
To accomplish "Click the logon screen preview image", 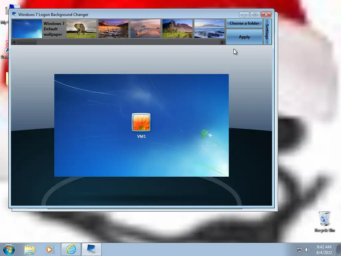I will coord(141,125).
